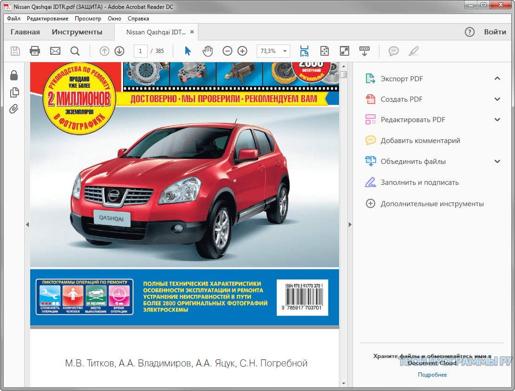The image size is (515, 391).
Task: Zoom in with the plus icon
Action: coord(242,51)
